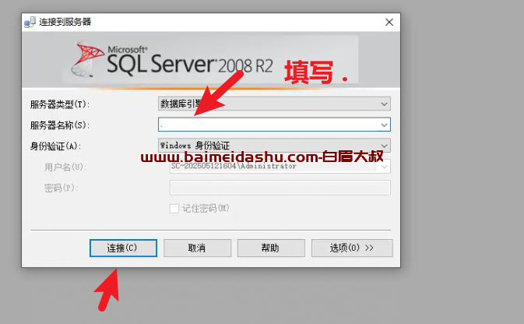This screenshot has height=324, width=524.
Task: Click the 身份验证(A) label text
Action: pos(55,146)
